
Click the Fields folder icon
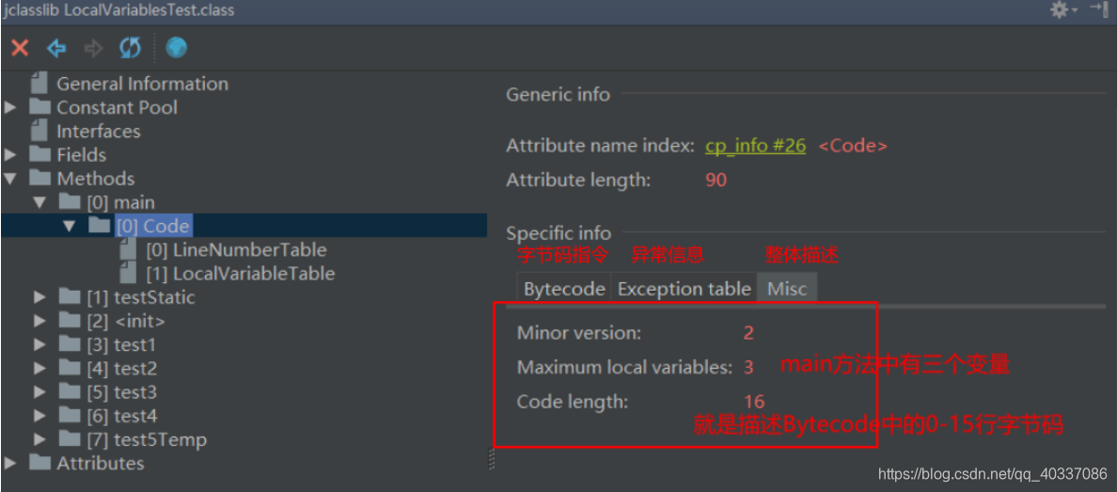[x=39, y=154]
